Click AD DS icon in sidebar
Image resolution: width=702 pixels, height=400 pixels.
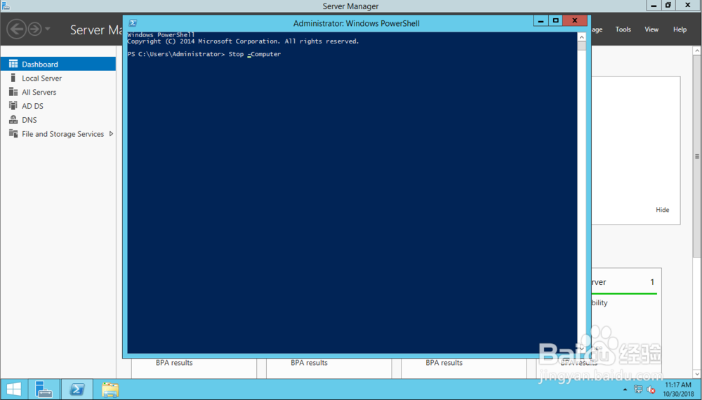pyautogui.click(x=13, y=105)
